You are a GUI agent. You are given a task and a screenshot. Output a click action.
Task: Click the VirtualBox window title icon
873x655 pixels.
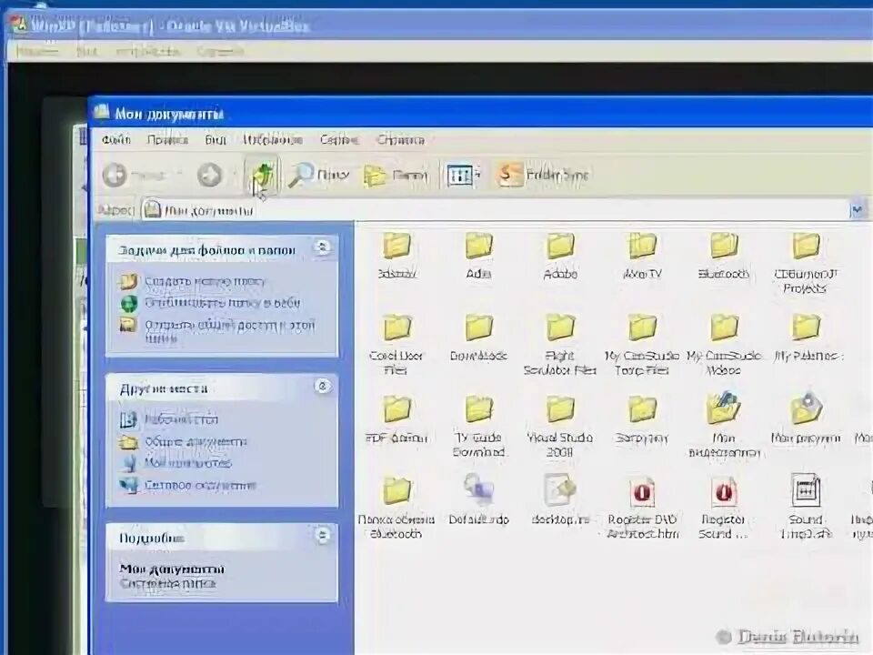click(19, 25)
